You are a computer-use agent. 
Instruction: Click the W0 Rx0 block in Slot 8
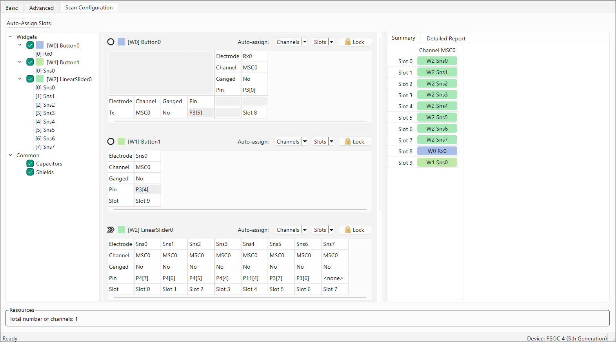pos(437,151)
